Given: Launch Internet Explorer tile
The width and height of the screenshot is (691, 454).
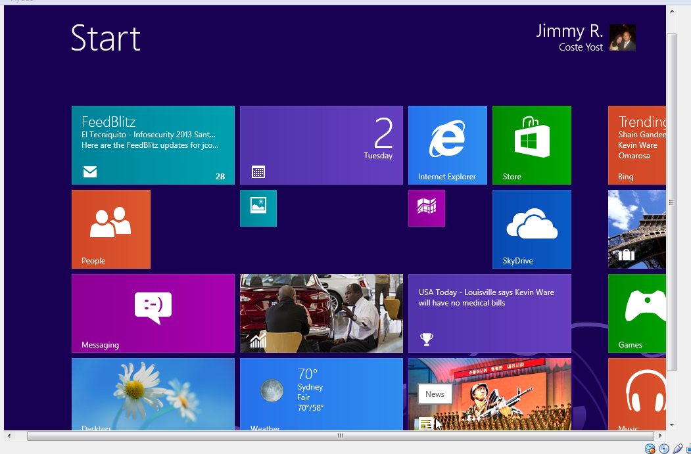Looking at the screenshot, I should pos(447,145).
